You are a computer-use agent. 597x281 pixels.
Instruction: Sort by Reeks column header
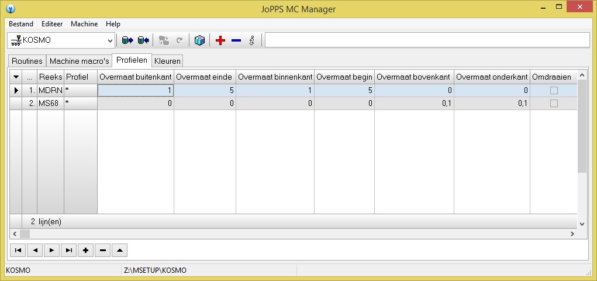(x=51, y=77)
